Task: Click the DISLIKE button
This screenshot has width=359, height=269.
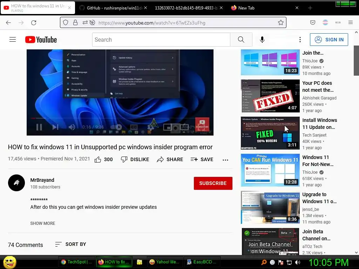Action: 135,159
